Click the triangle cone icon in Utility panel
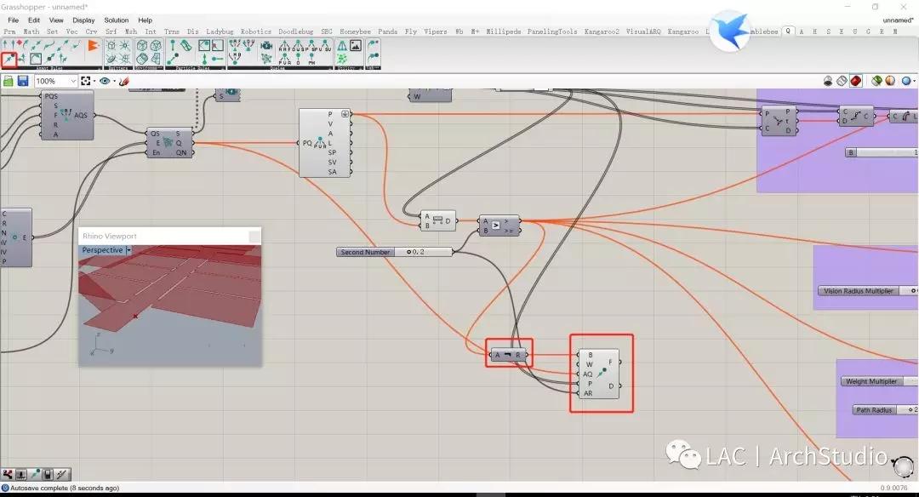 (342, 45)
